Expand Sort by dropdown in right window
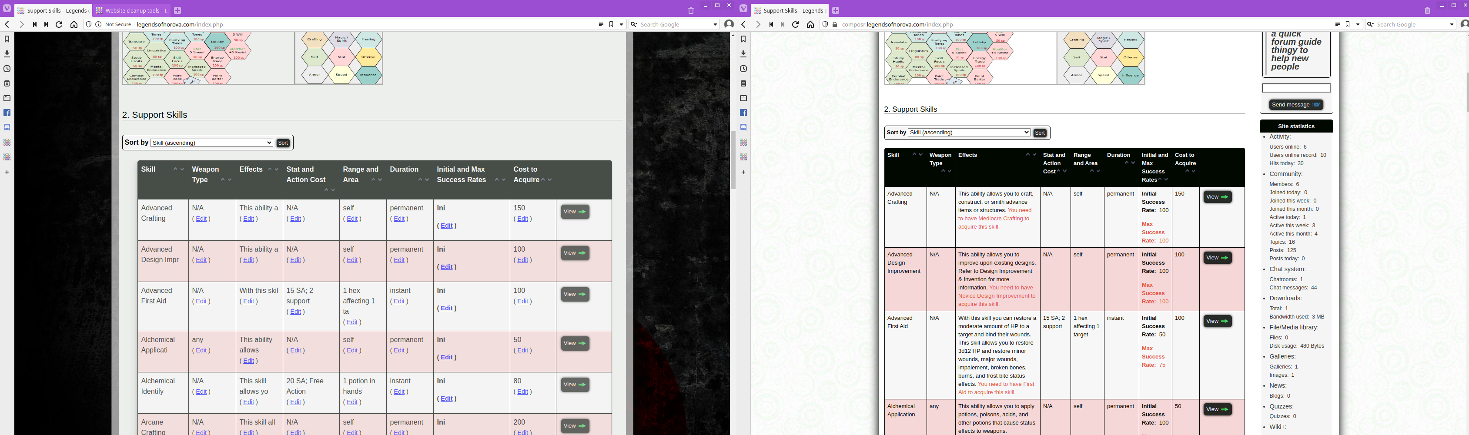1469x435 pixels. pos(969,133)
